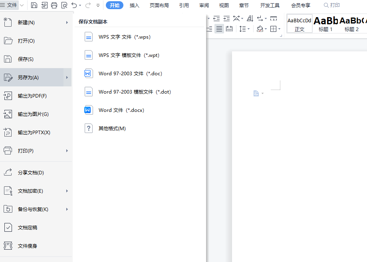Open the 引用 tab
The height and width of the screenshot is (262, 367).
pos(184,5)
